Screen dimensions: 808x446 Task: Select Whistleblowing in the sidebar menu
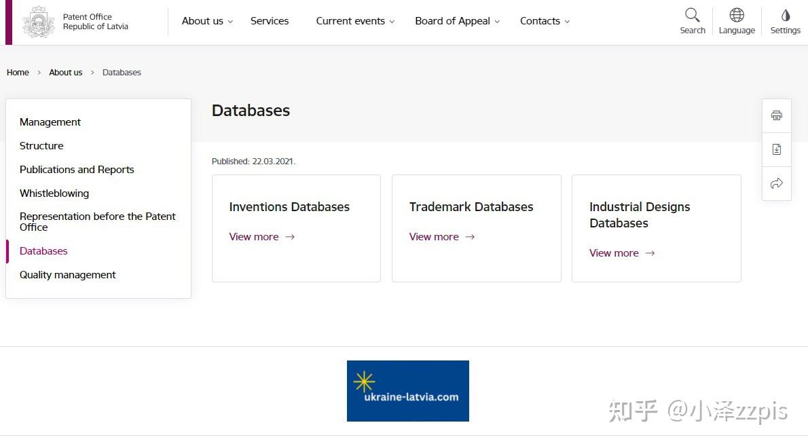click(54, 193)
